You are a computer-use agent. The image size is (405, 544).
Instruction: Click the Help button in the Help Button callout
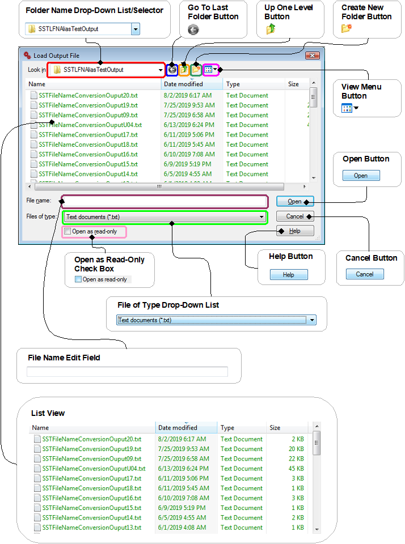coord(289,275)
